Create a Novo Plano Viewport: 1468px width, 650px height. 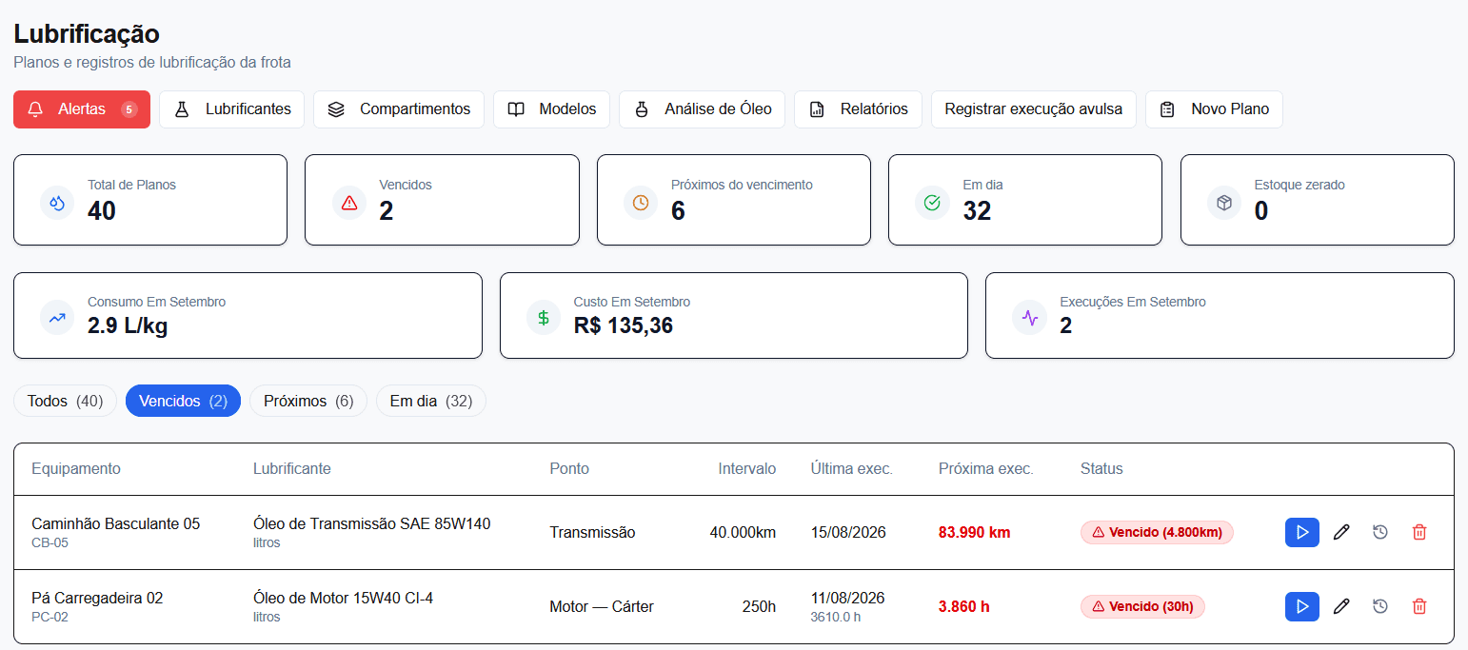tap(1214, 109)
